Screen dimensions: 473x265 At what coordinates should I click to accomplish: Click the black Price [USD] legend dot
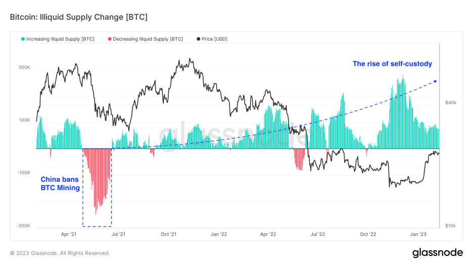[199, 39]
